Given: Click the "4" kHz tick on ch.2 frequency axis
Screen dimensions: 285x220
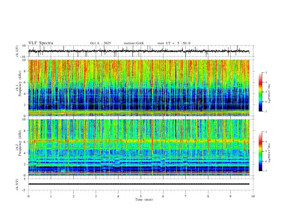Looking at the screenshot, I should click(x=25, y=153).
